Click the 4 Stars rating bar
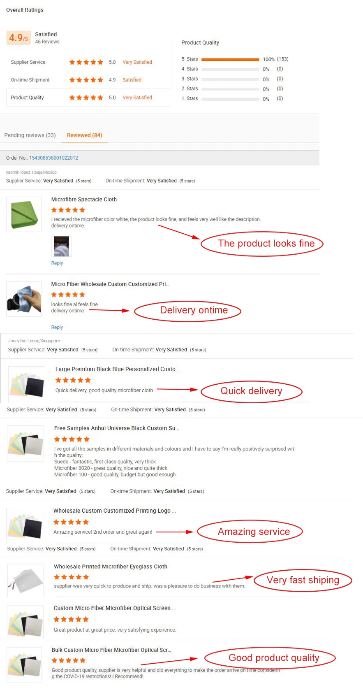This screenshot has height=690, width=363. [230, 70]
